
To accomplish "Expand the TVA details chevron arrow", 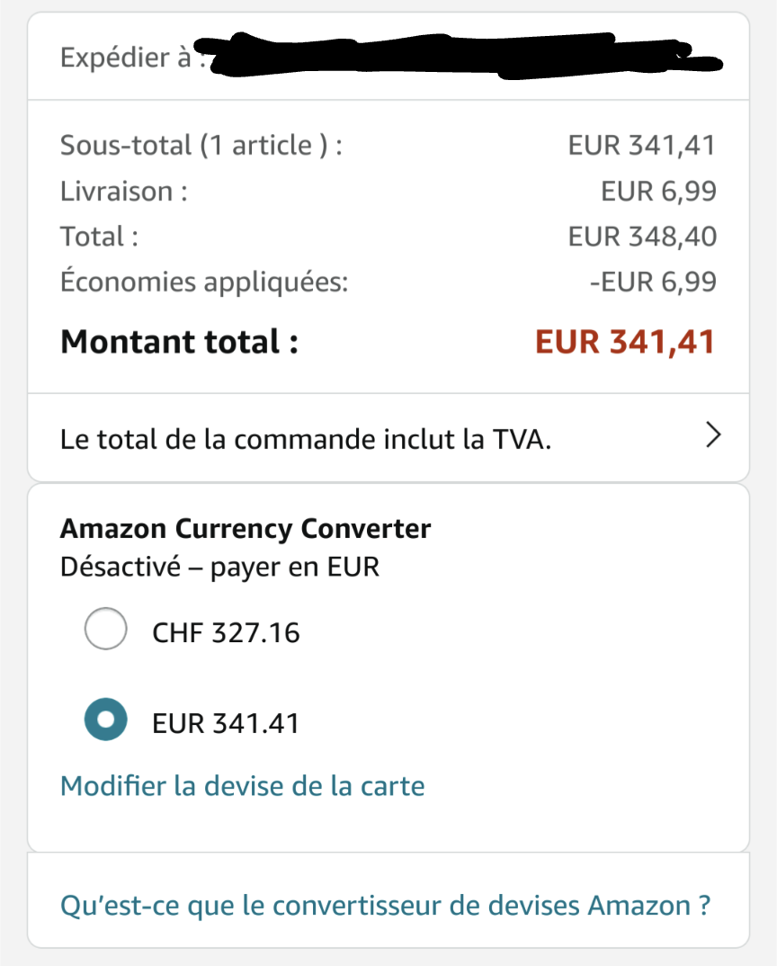I will [x=714, y=436].
